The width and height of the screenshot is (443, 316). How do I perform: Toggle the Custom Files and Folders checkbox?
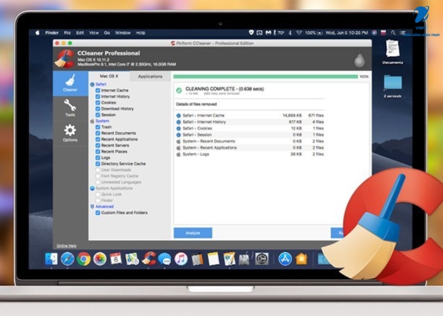pos(97,213)
